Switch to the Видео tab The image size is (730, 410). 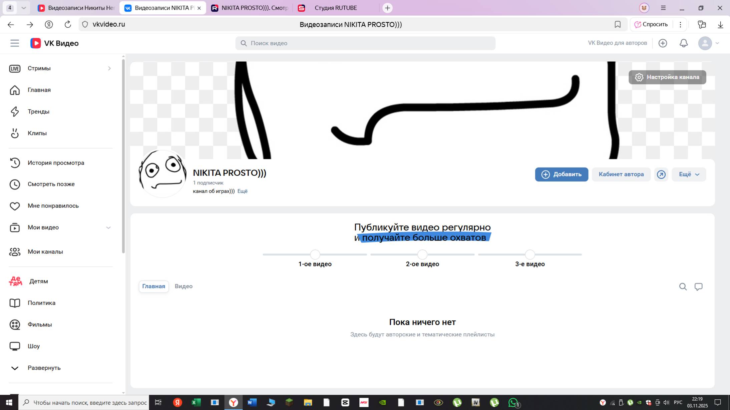(184, 286)
